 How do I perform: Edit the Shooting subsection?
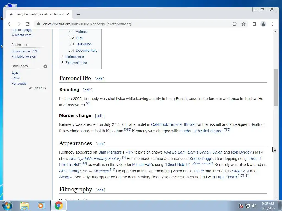click(88, 90)
